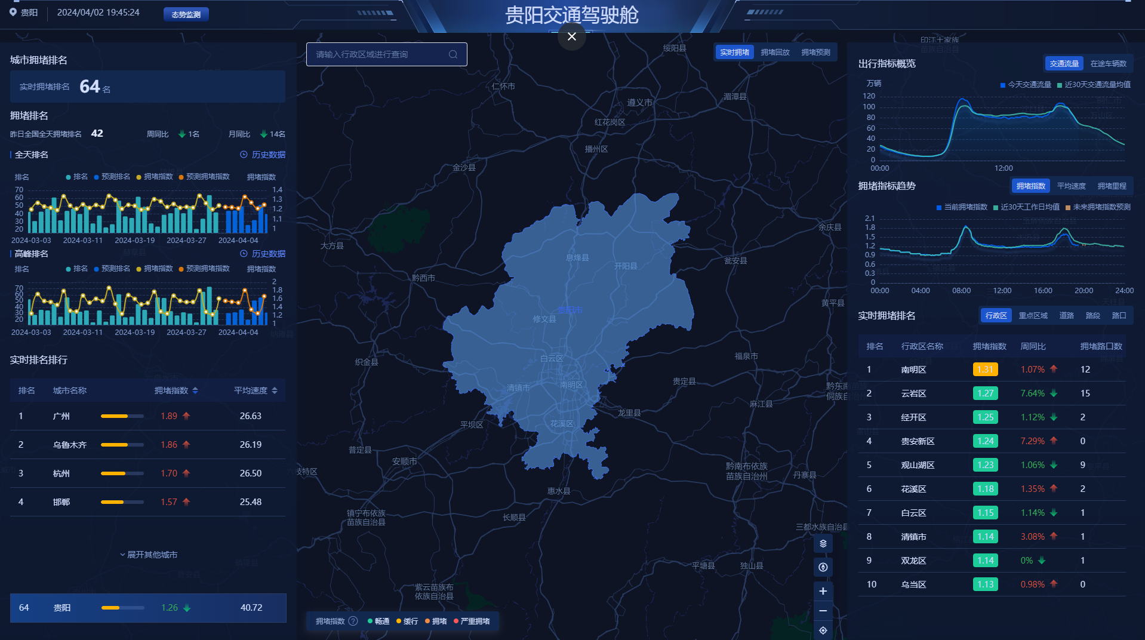Screen dimensions: 1145x640
Task: Click the search magnifier icon
Action: click(453, 54)
